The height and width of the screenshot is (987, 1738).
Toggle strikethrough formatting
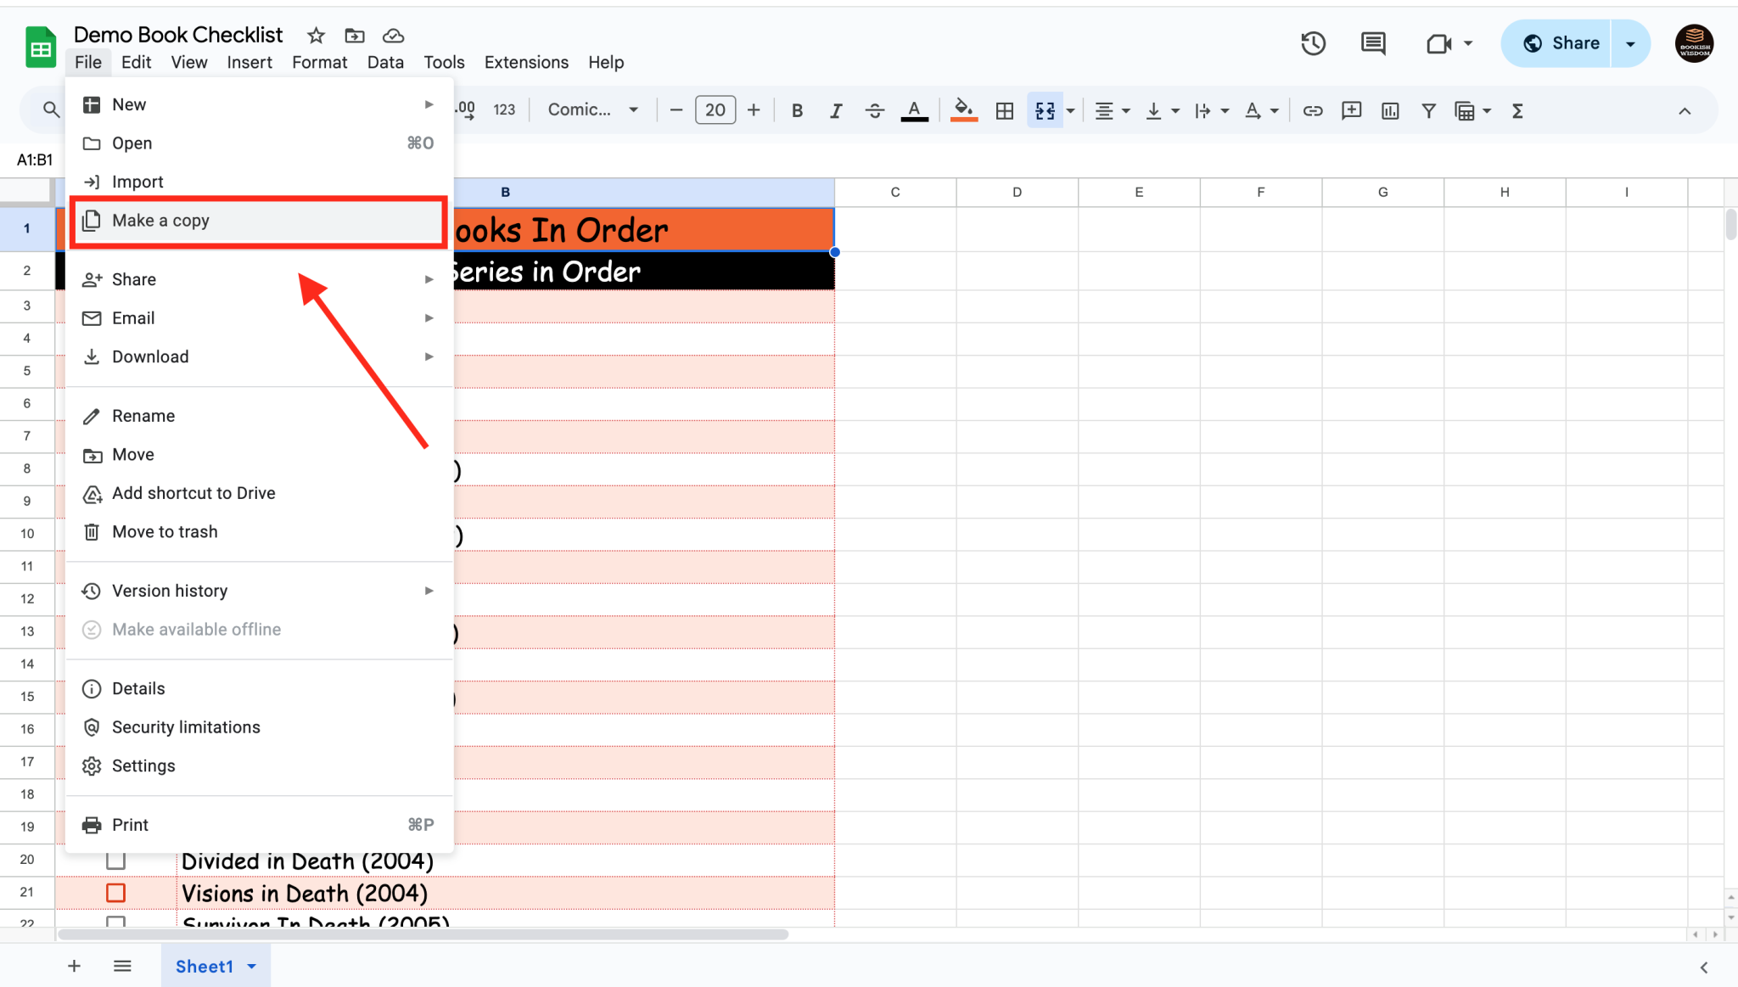tap(874, 110)
